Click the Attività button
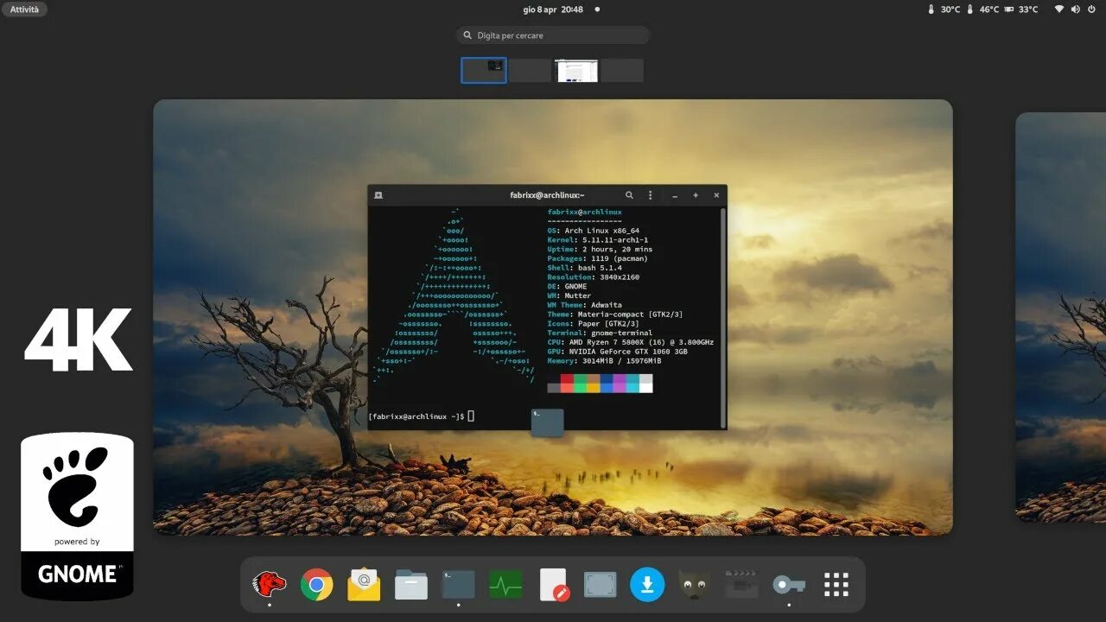 pyautogui.click(x=24, y=10)
